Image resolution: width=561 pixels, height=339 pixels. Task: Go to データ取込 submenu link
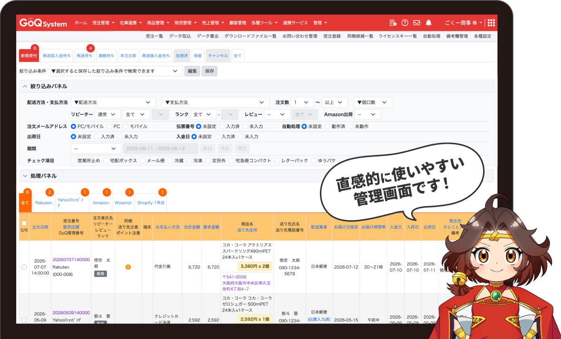[180, 36]
